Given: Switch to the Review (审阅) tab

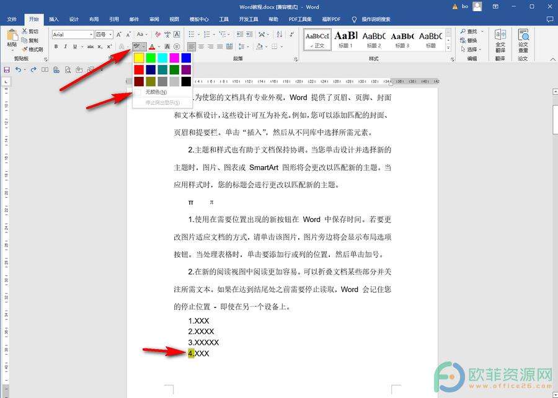Looking at the screenshot, I should [154, 19].
